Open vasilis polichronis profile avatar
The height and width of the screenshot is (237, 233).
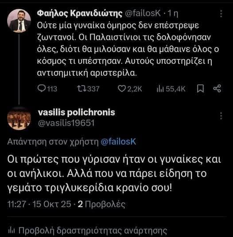19,119
